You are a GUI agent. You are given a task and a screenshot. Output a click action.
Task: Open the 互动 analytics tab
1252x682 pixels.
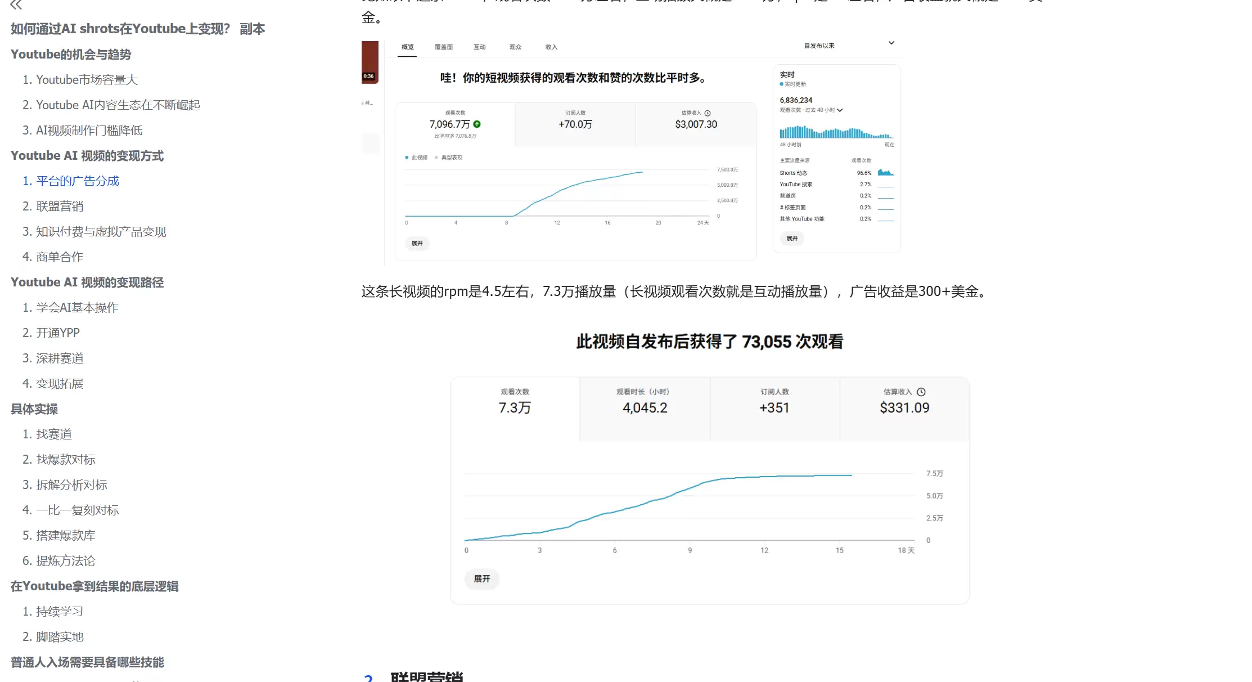(480, 47)
